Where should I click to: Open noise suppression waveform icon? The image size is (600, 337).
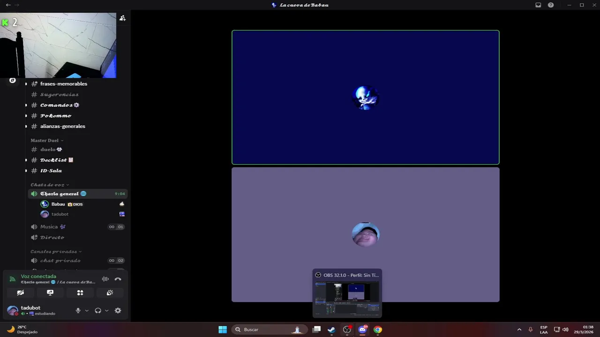[105, 279]
